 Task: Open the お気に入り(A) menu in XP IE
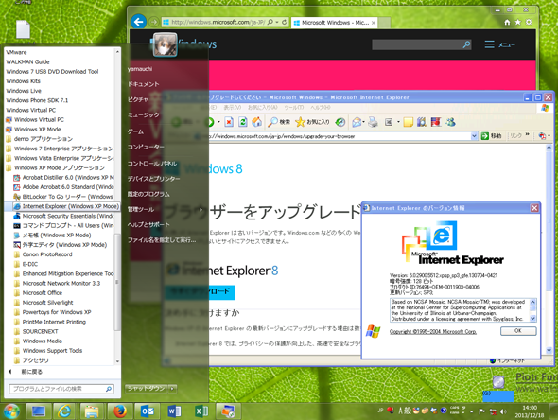click(263, 107)
